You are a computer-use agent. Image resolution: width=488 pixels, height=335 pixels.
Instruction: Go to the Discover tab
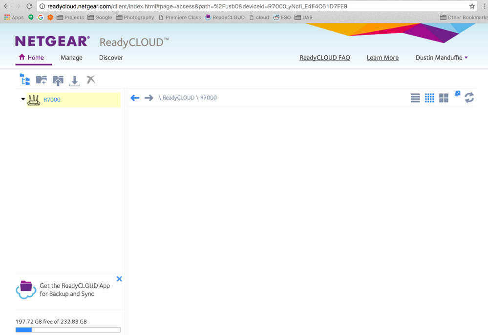tap(111, 58)
